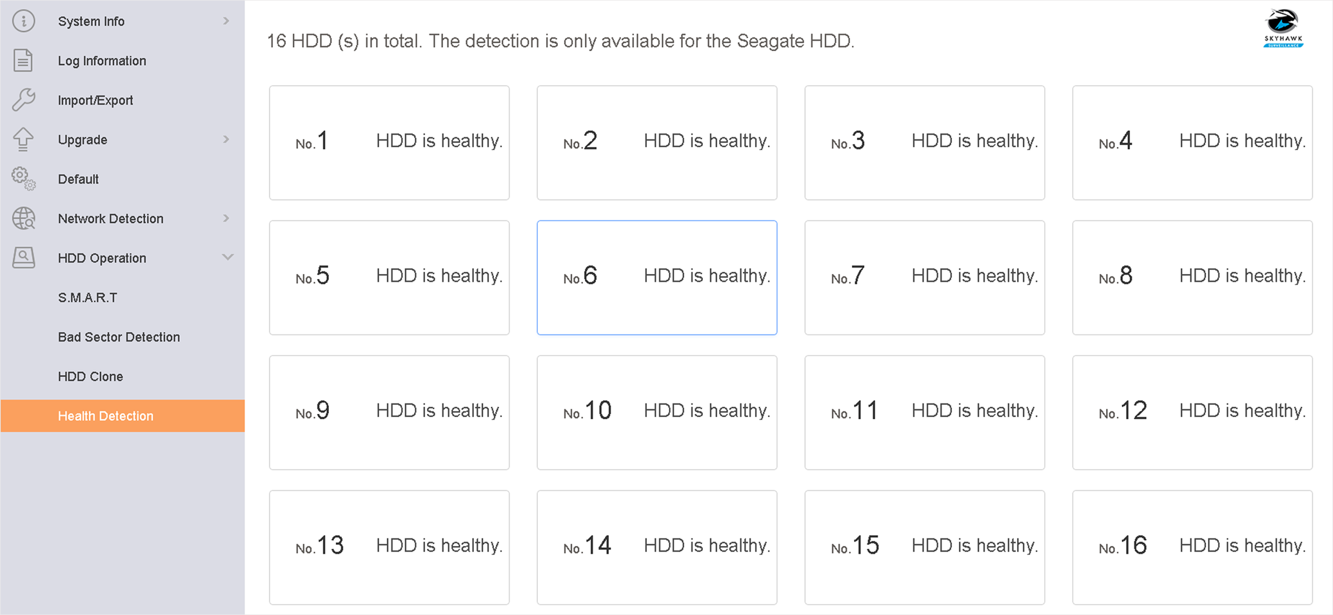
Task: Click the HDD Operation disk icon
Action: [24, 258]
